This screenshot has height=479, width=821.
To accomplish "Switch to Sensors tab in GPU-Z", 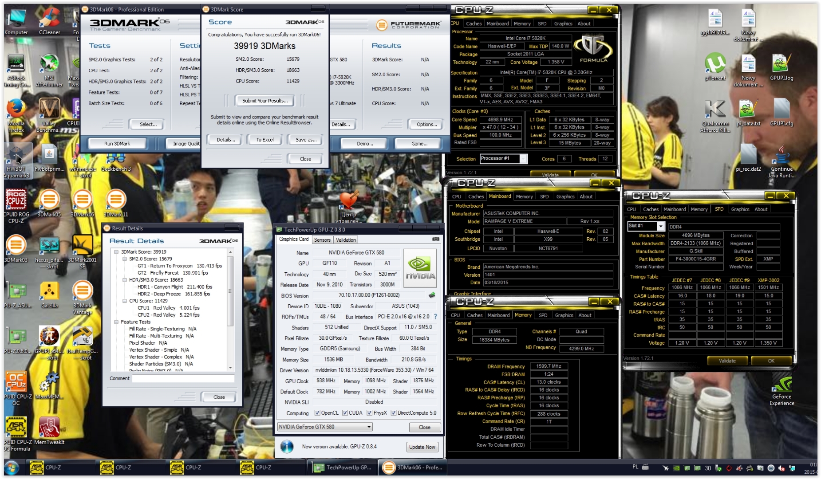I will point(322,240).
